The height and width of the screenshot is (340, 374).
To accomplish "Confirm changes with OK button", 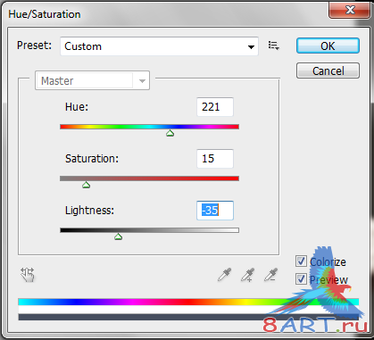I will tap(328, 46).
